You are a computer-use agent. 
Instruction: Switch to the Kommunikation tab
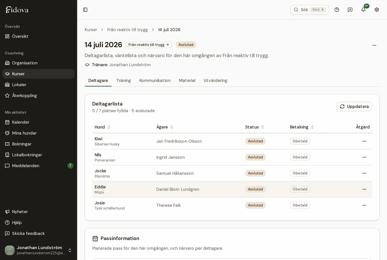[155, 80]
